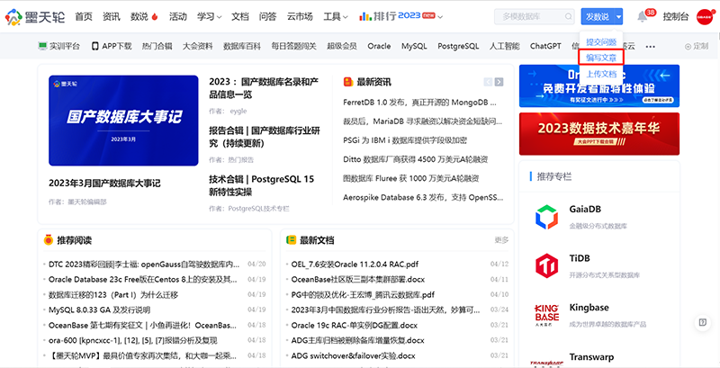Open the 资讯 nav item
Image resolution: width=720 pixels, height=368 pixels.
pos(112,17)
